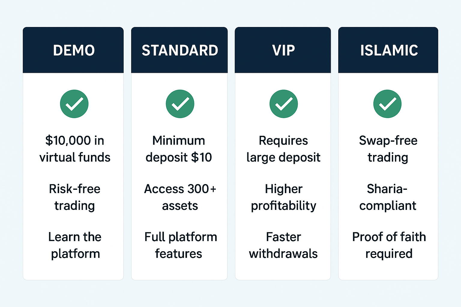Choose the ISLAMIC account header
The width and height of the screenshot is (461, 307).
[x=388, y=50]
